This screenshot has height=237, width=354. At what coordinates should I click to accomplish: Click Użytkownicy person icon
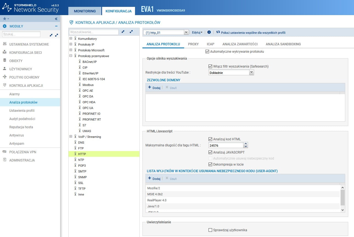pos(4,69)
